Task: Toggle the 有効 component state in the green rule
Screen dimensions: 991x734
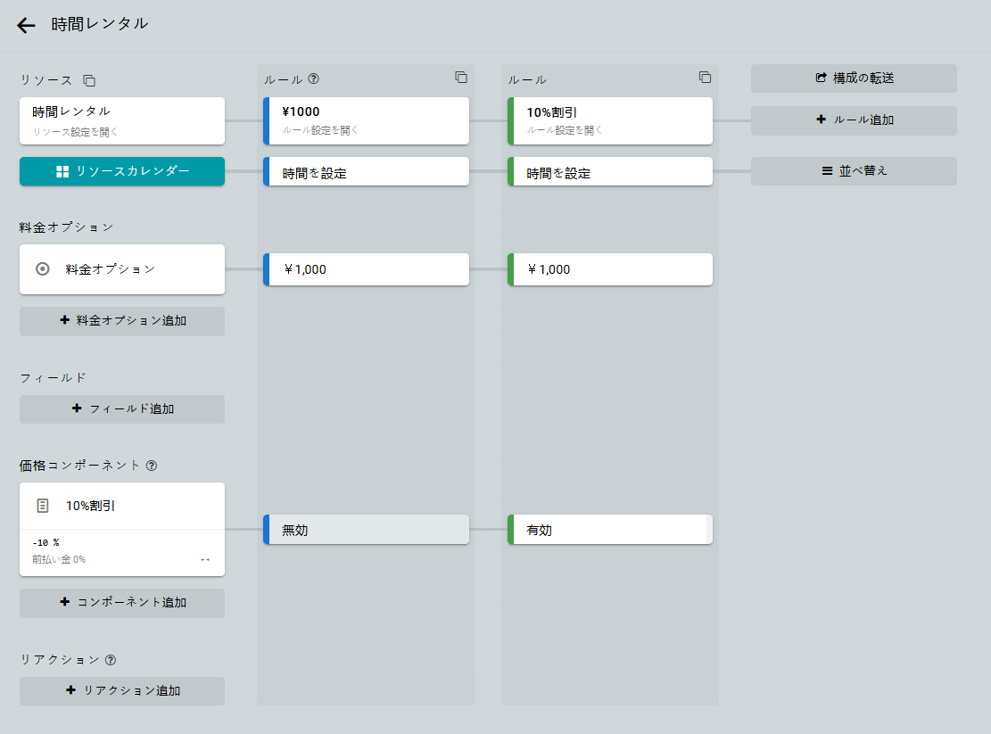Action: pos(610,530)
